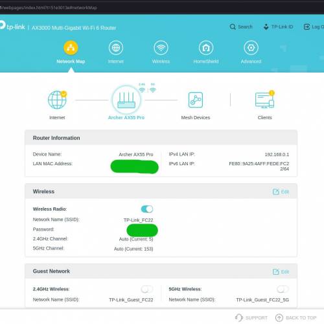
Task: Switch to the HomeShield tab label
Action: point(206,62)
